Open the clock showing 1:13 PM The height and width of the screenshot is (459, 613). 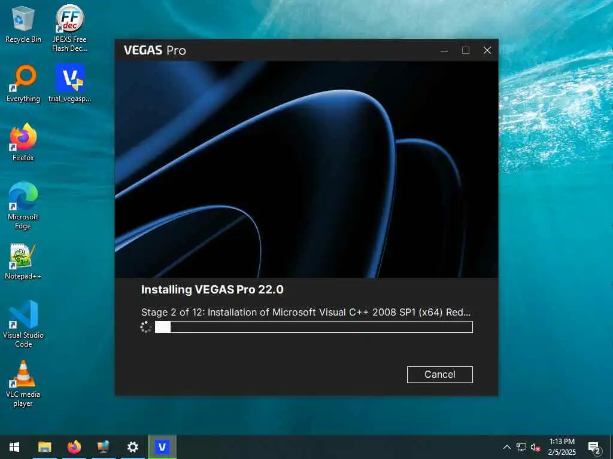click(562, 447)
